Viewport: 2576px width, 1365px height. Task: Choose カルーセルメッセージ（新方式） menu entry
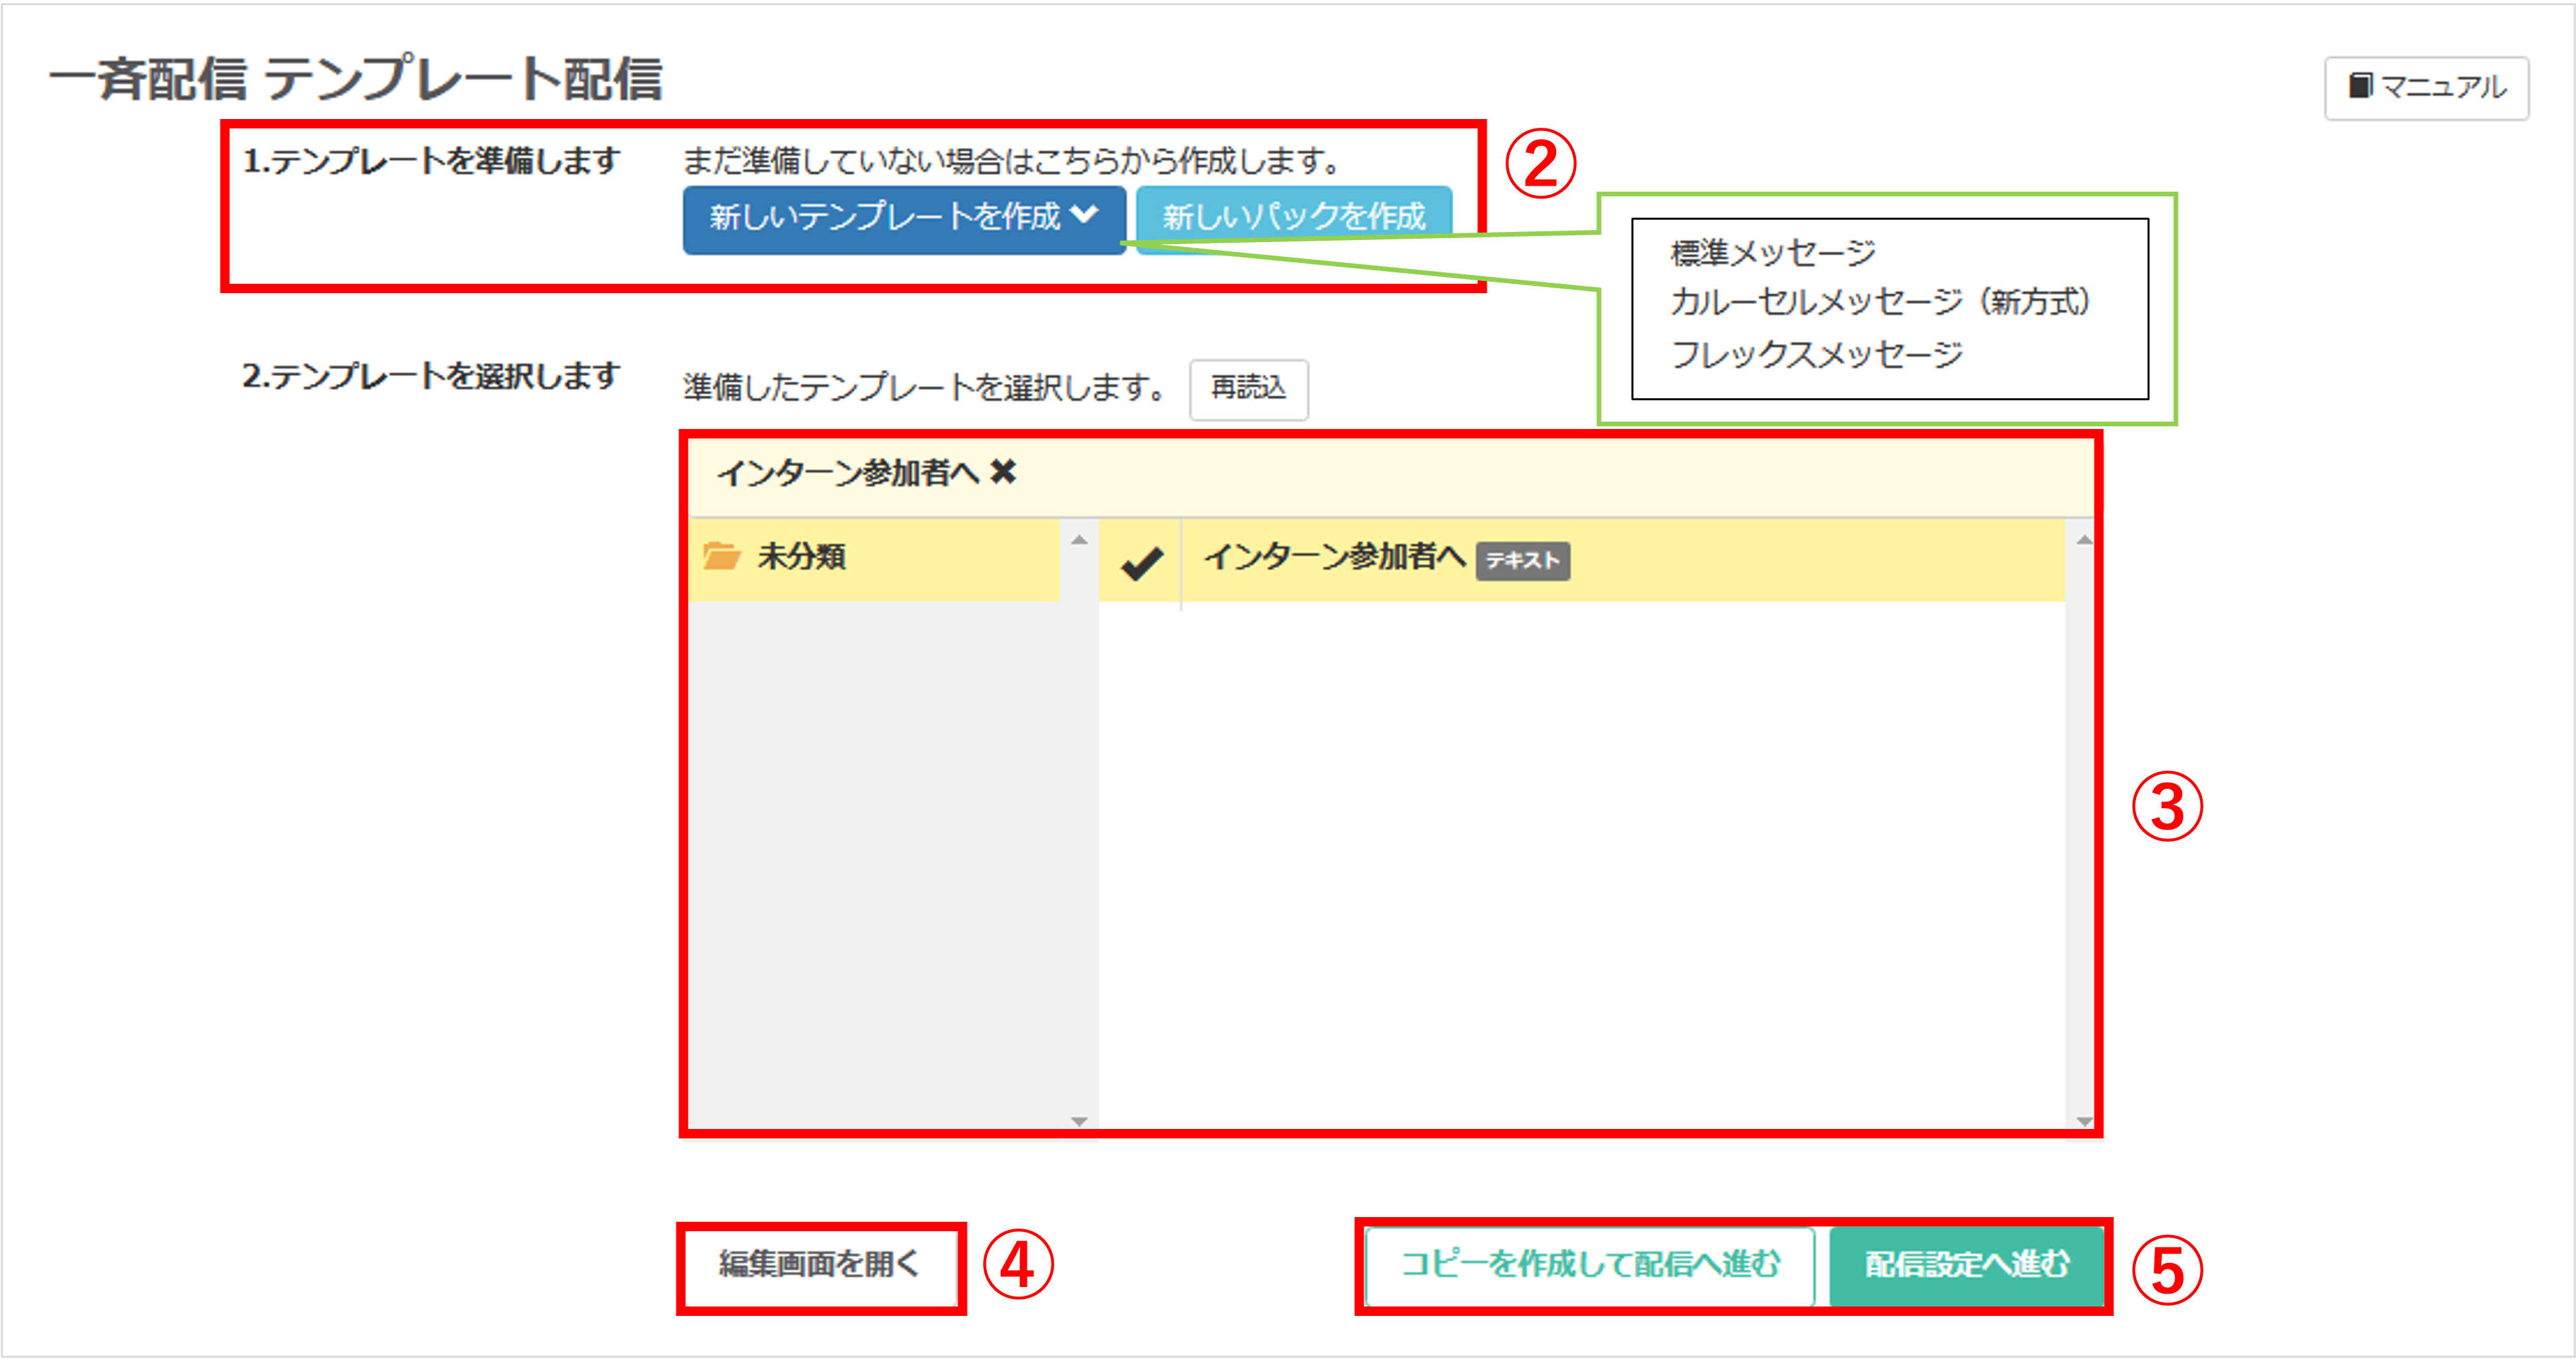click(x=1879, y=303)
